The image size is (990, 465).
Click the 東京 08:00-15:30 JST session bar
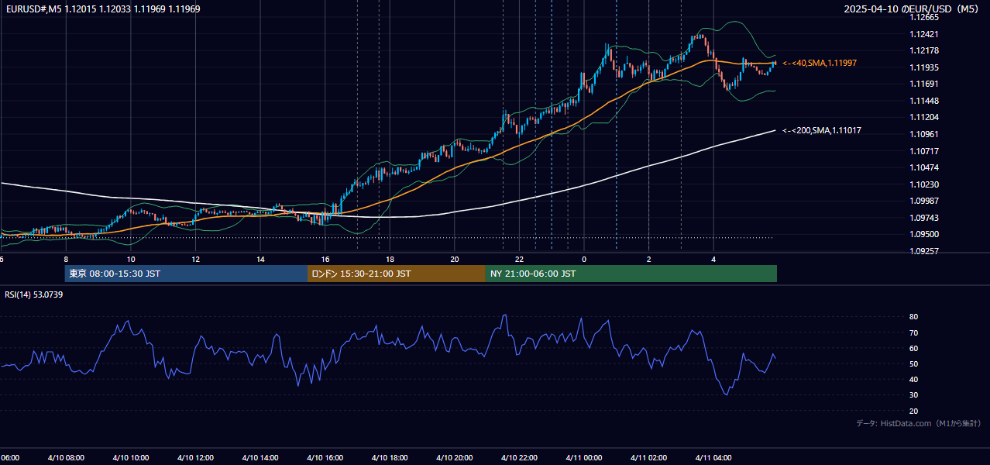pos(186,274)
